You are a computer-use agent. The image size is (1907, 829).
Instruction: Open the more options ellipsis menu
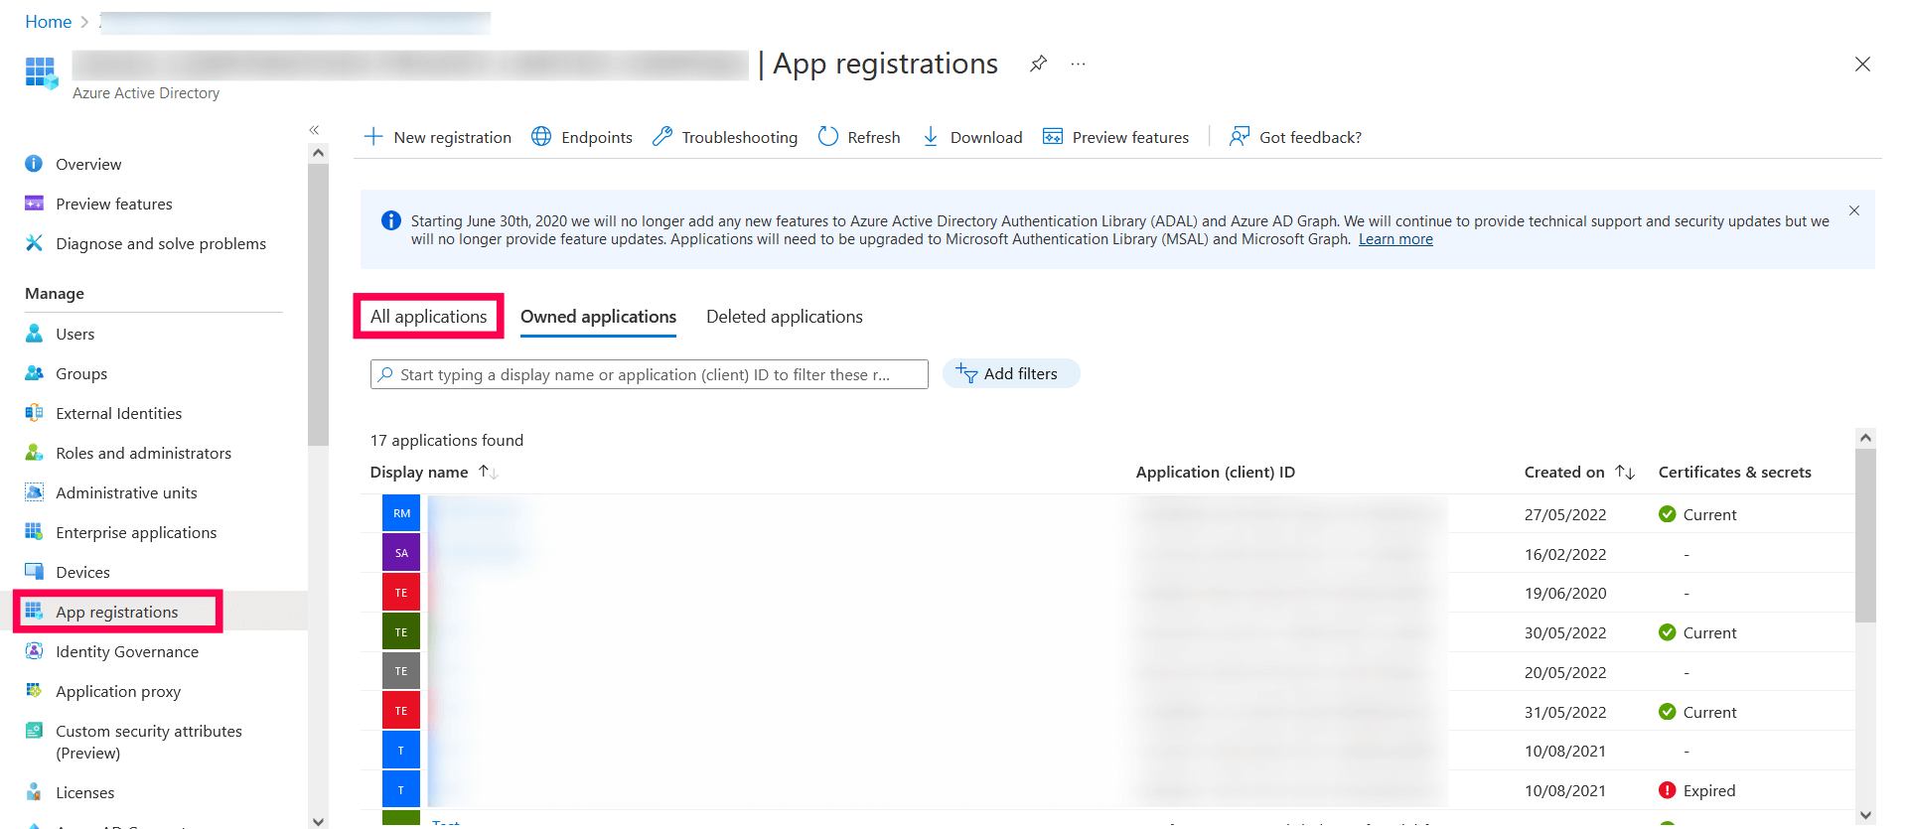tap(1078, 65)
